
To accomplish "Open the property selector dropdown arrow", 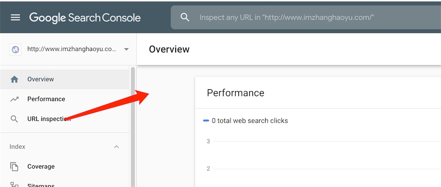I will coord(126,49).
